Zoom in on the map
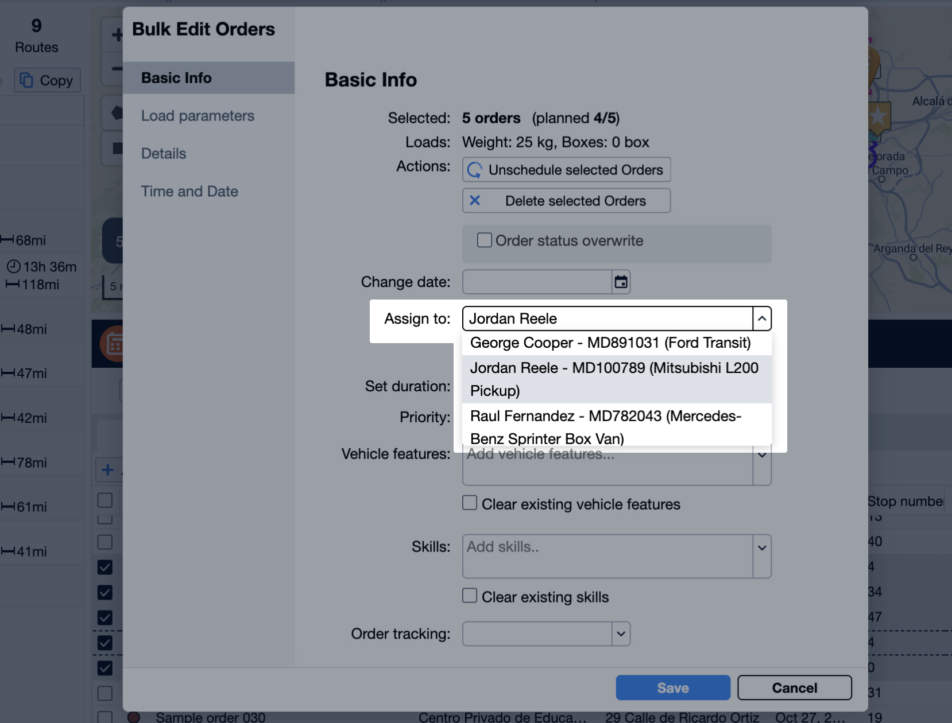The width and height of the screenshot is (952, 723). 117,35
